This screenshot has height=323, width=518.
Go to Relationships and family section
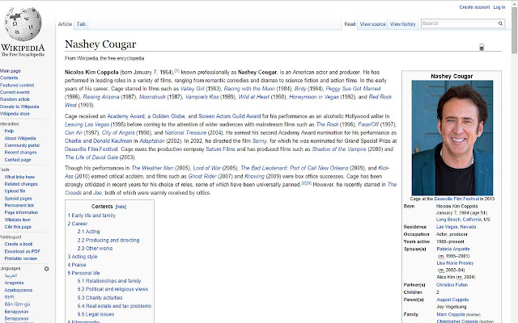click(109, 281)
